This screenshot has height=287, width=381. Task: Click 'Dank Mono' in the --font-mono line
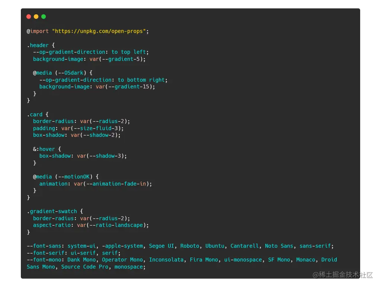point(81,260)
